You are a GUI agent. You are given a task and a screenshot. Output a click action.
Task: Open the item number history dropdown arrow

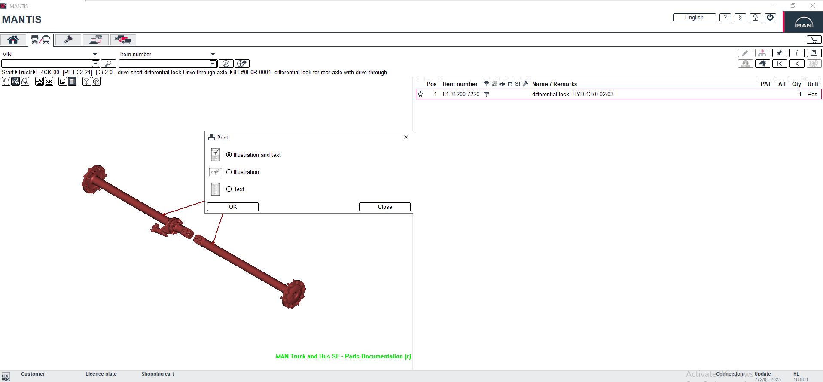tap(213, 64)
